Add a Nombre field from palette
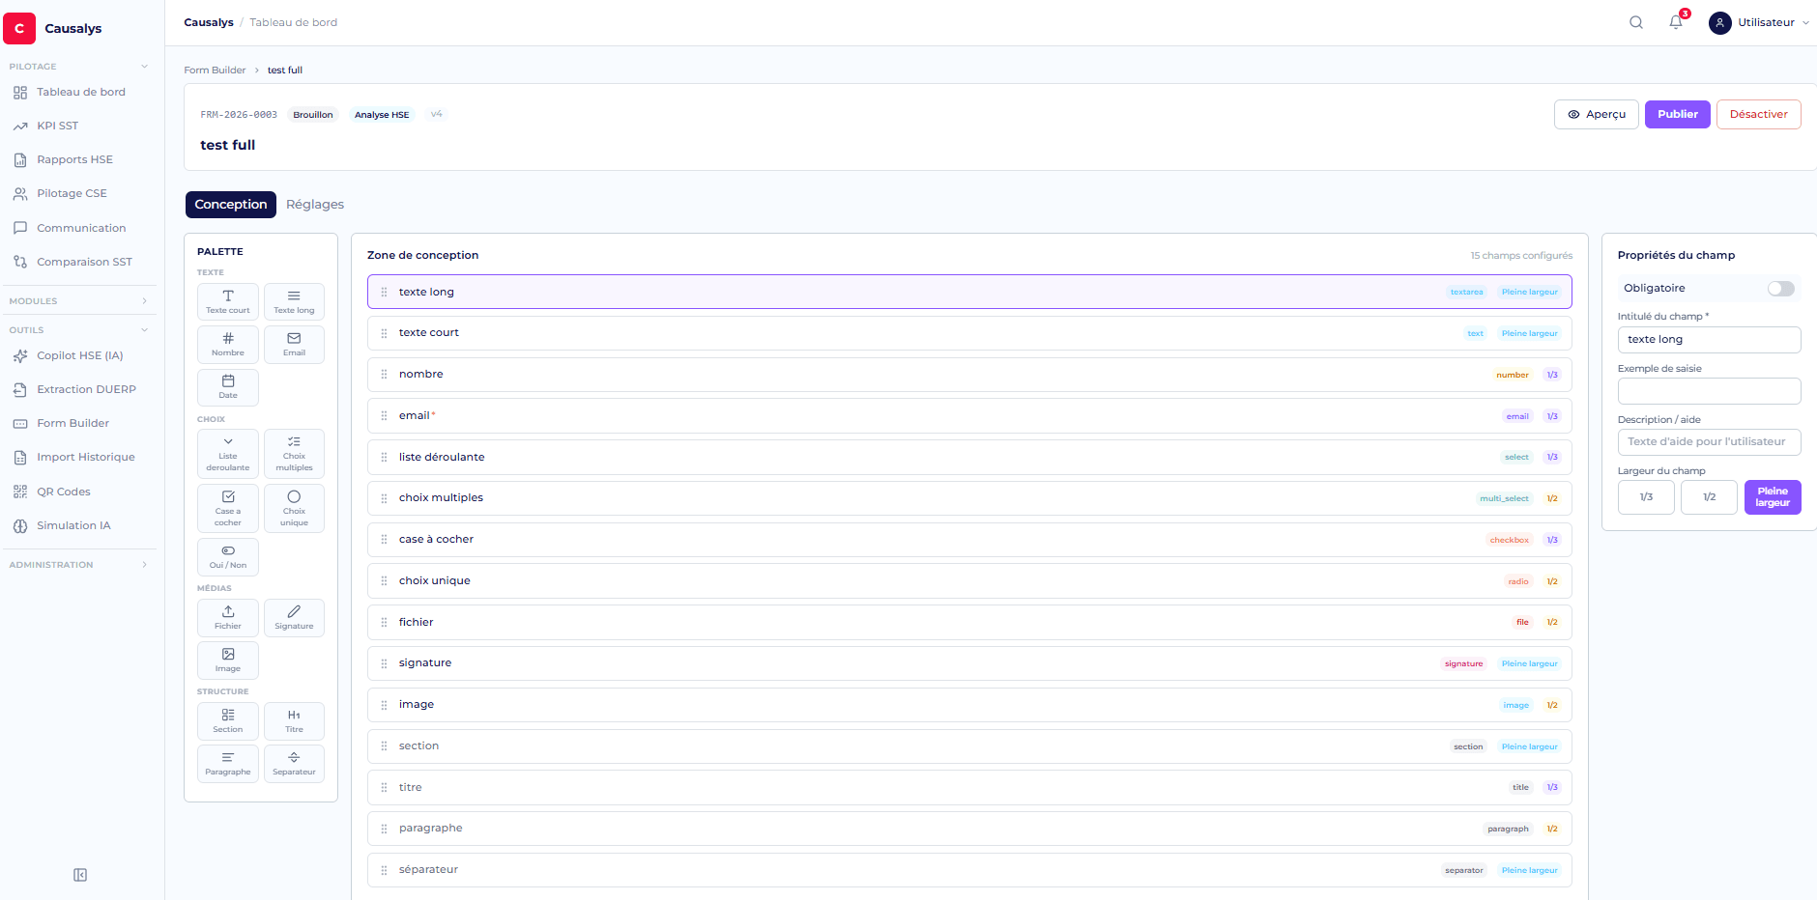 pyautogui.click(x=228, y=344)
